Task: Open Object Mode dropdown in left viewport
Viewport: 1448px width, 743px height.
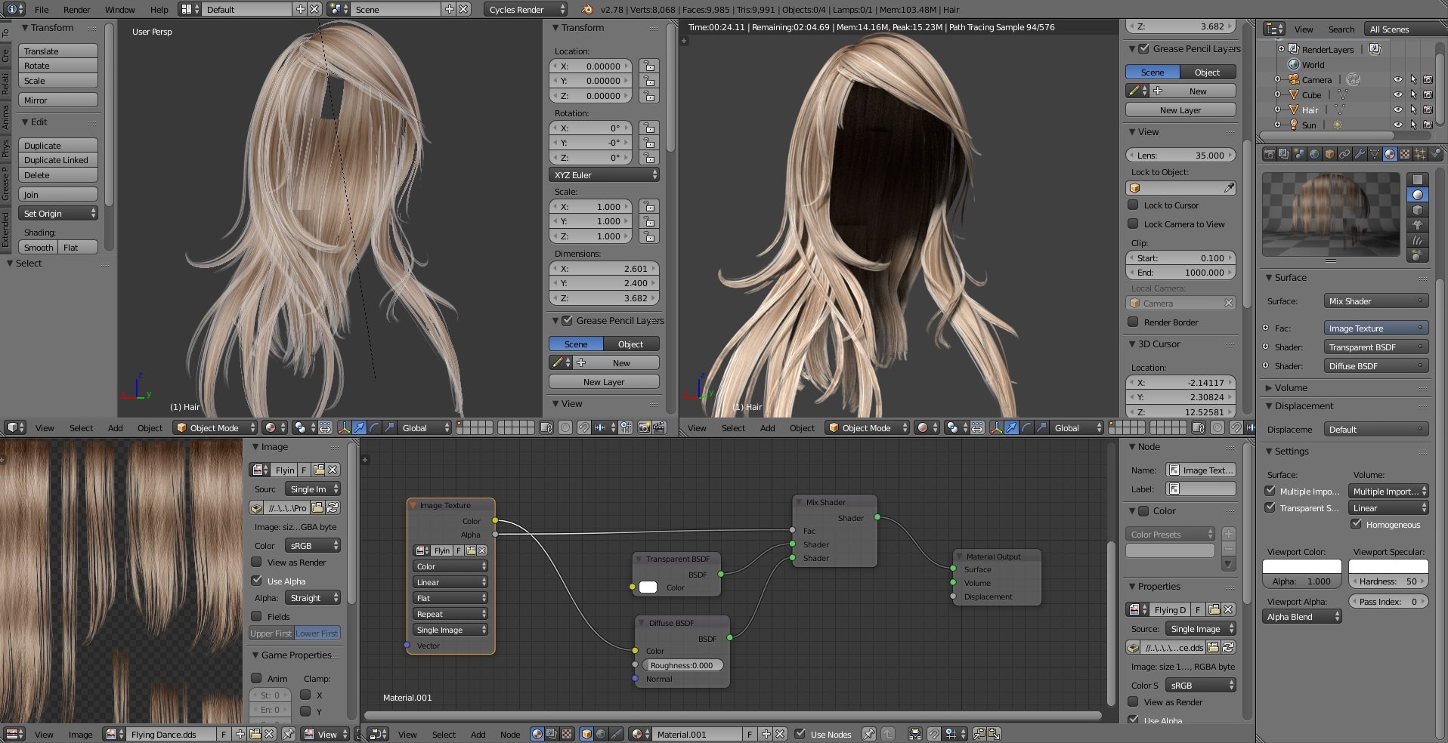Action: coord(215,427)
